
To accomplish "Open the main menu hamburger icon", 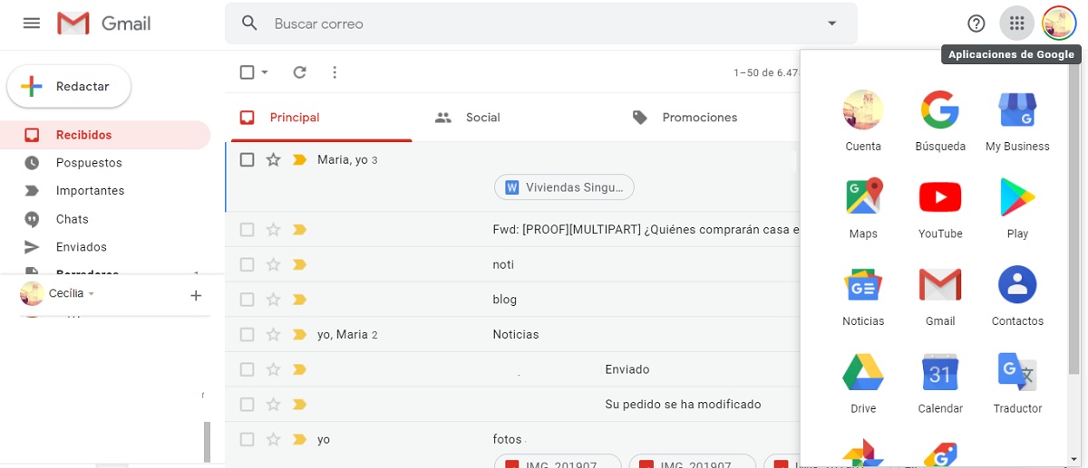I will [32, 24].
